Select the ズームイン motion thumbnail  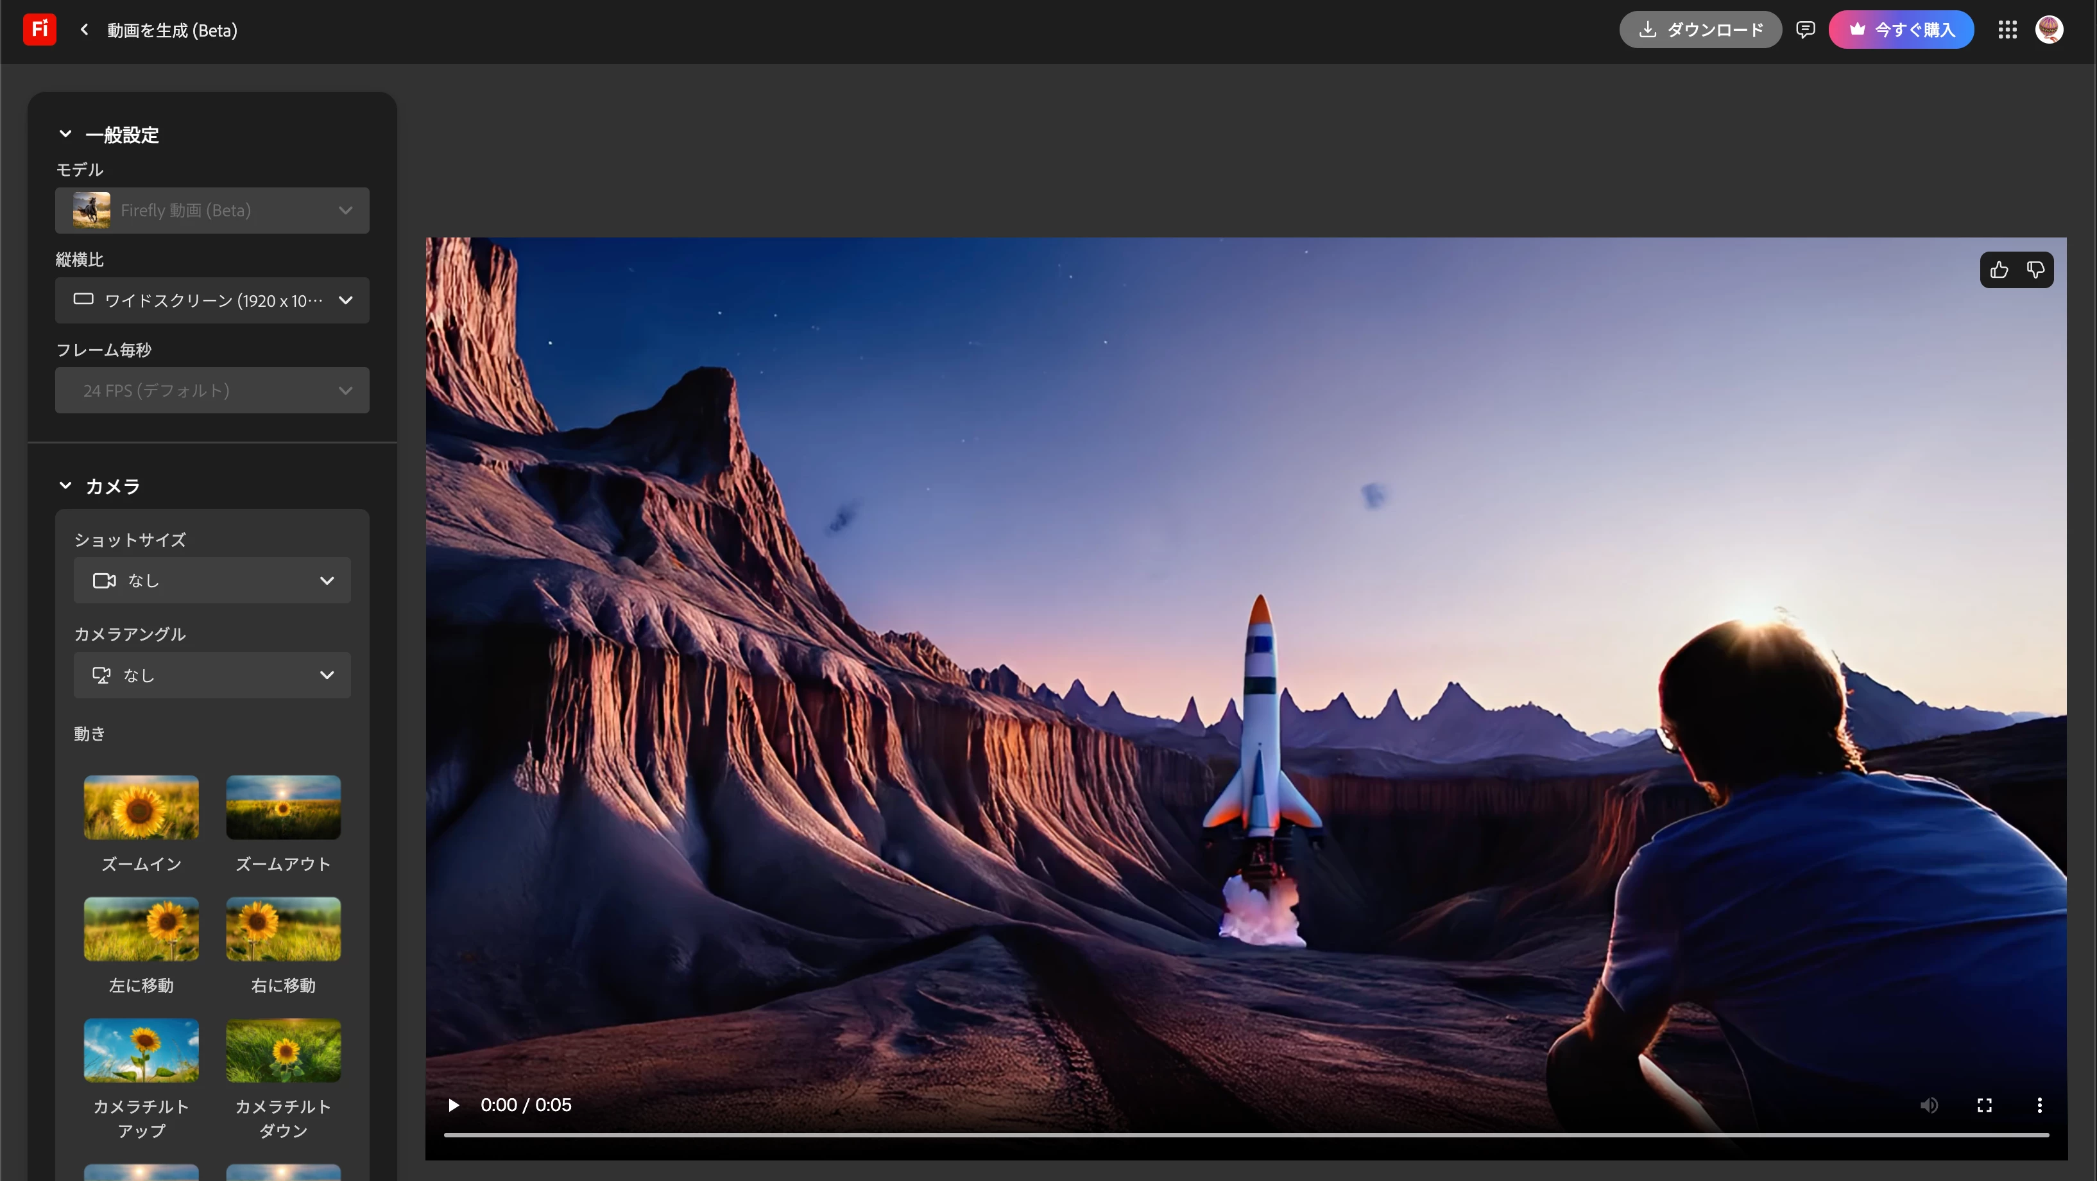coord(141,808)
